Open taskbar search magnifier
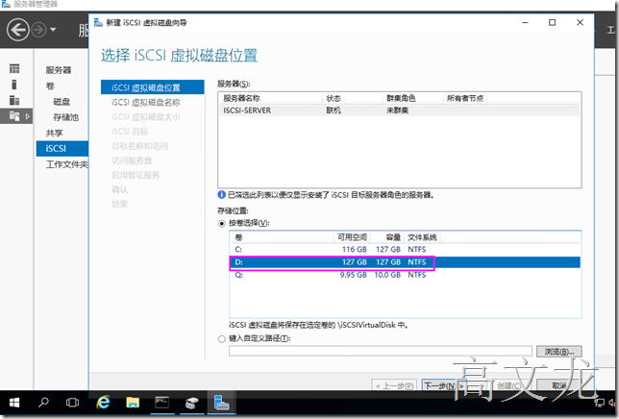The width and height of the screenshot is (619, 419). tap(43, 403)
